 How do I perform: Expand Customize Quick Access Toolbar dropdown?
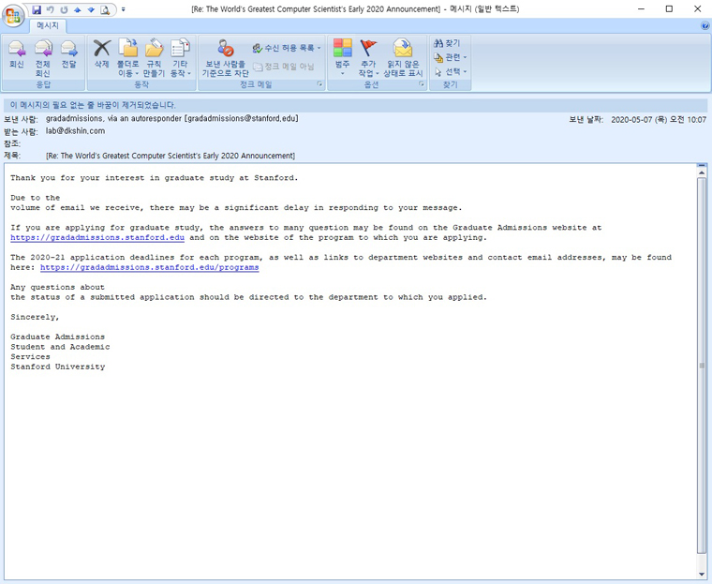[x=124, y=9]
